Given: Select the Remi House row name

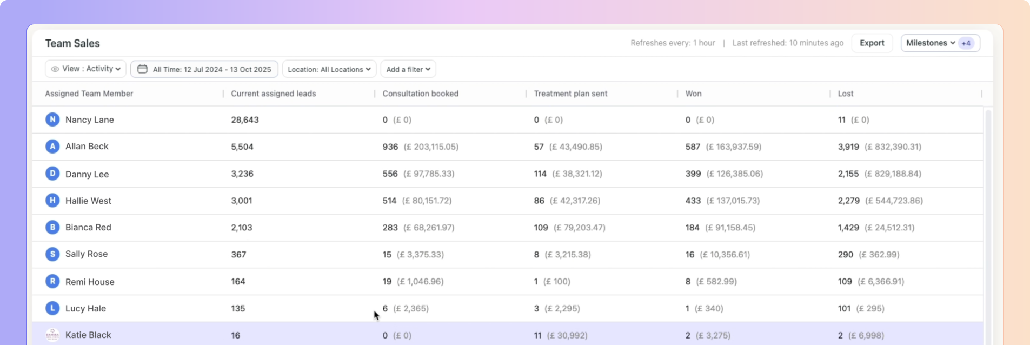Looking at the screenshot, I should coord(90,282).
